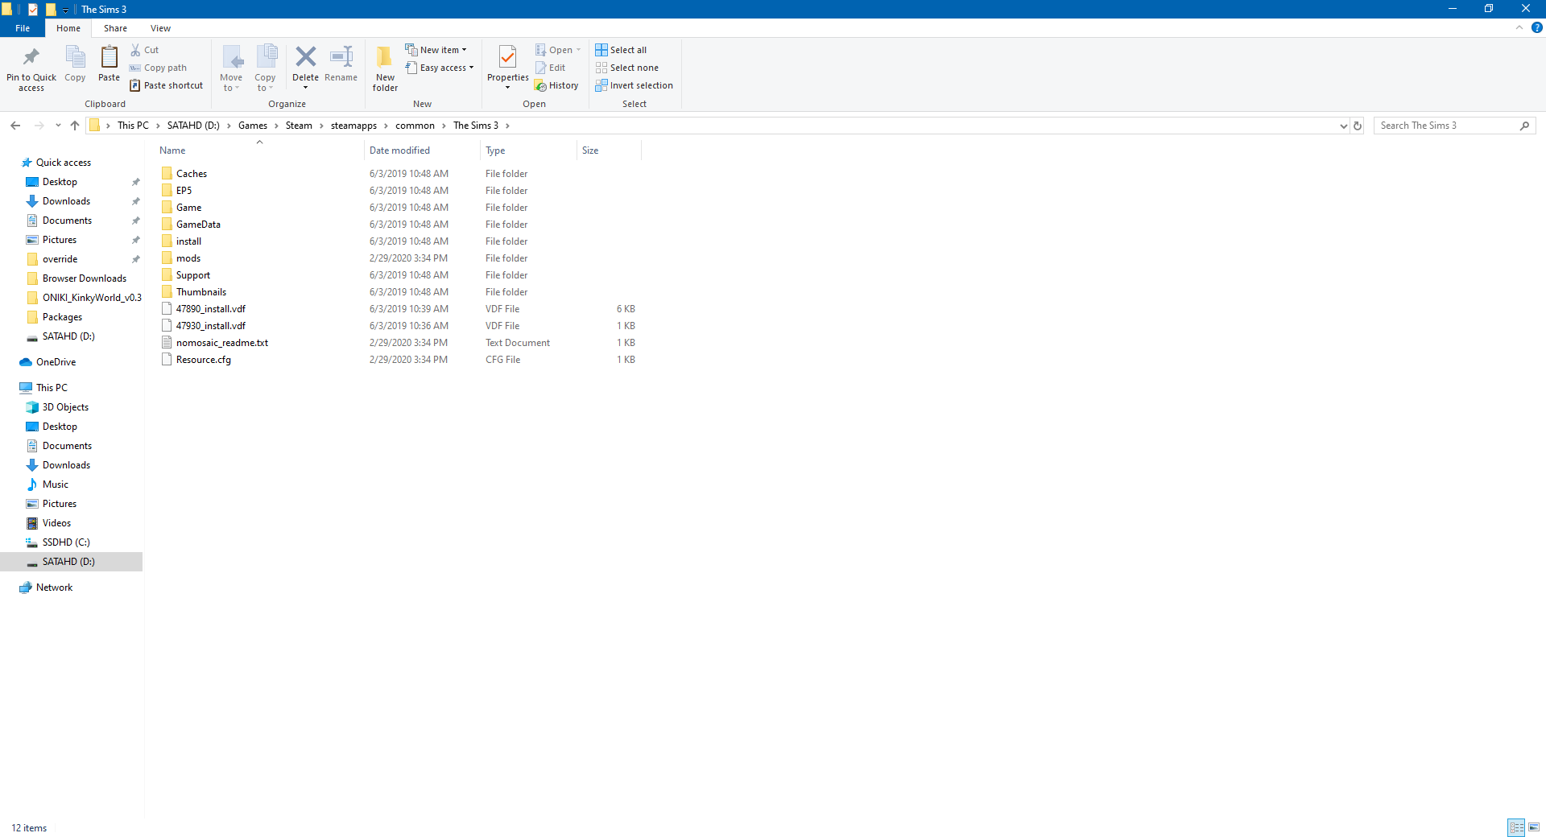Go forward with the Forward arrow

(39, 126)
